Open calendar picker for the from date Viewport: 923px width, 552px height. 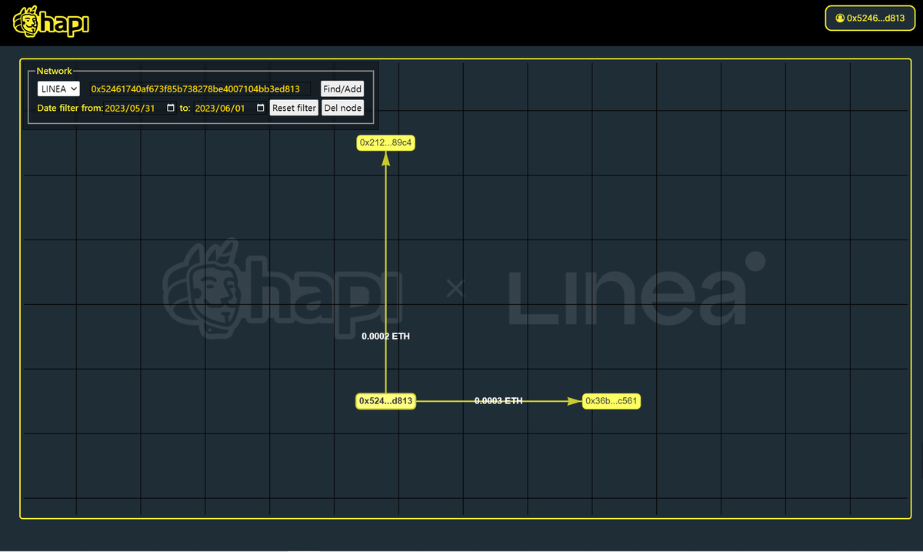171,109
